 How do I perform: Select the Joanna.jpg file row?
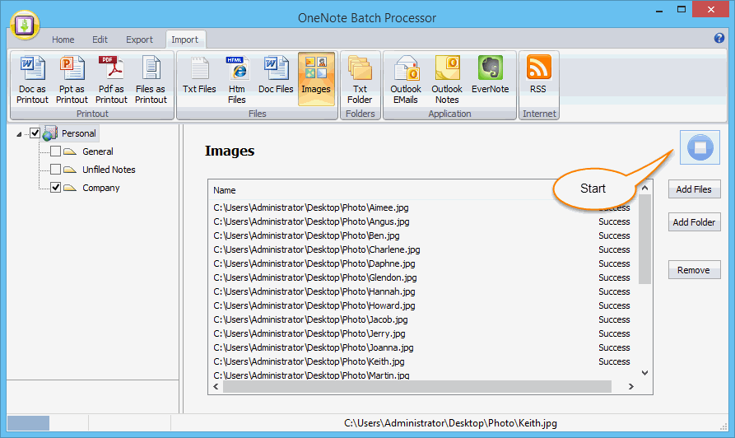click(424, 348)
